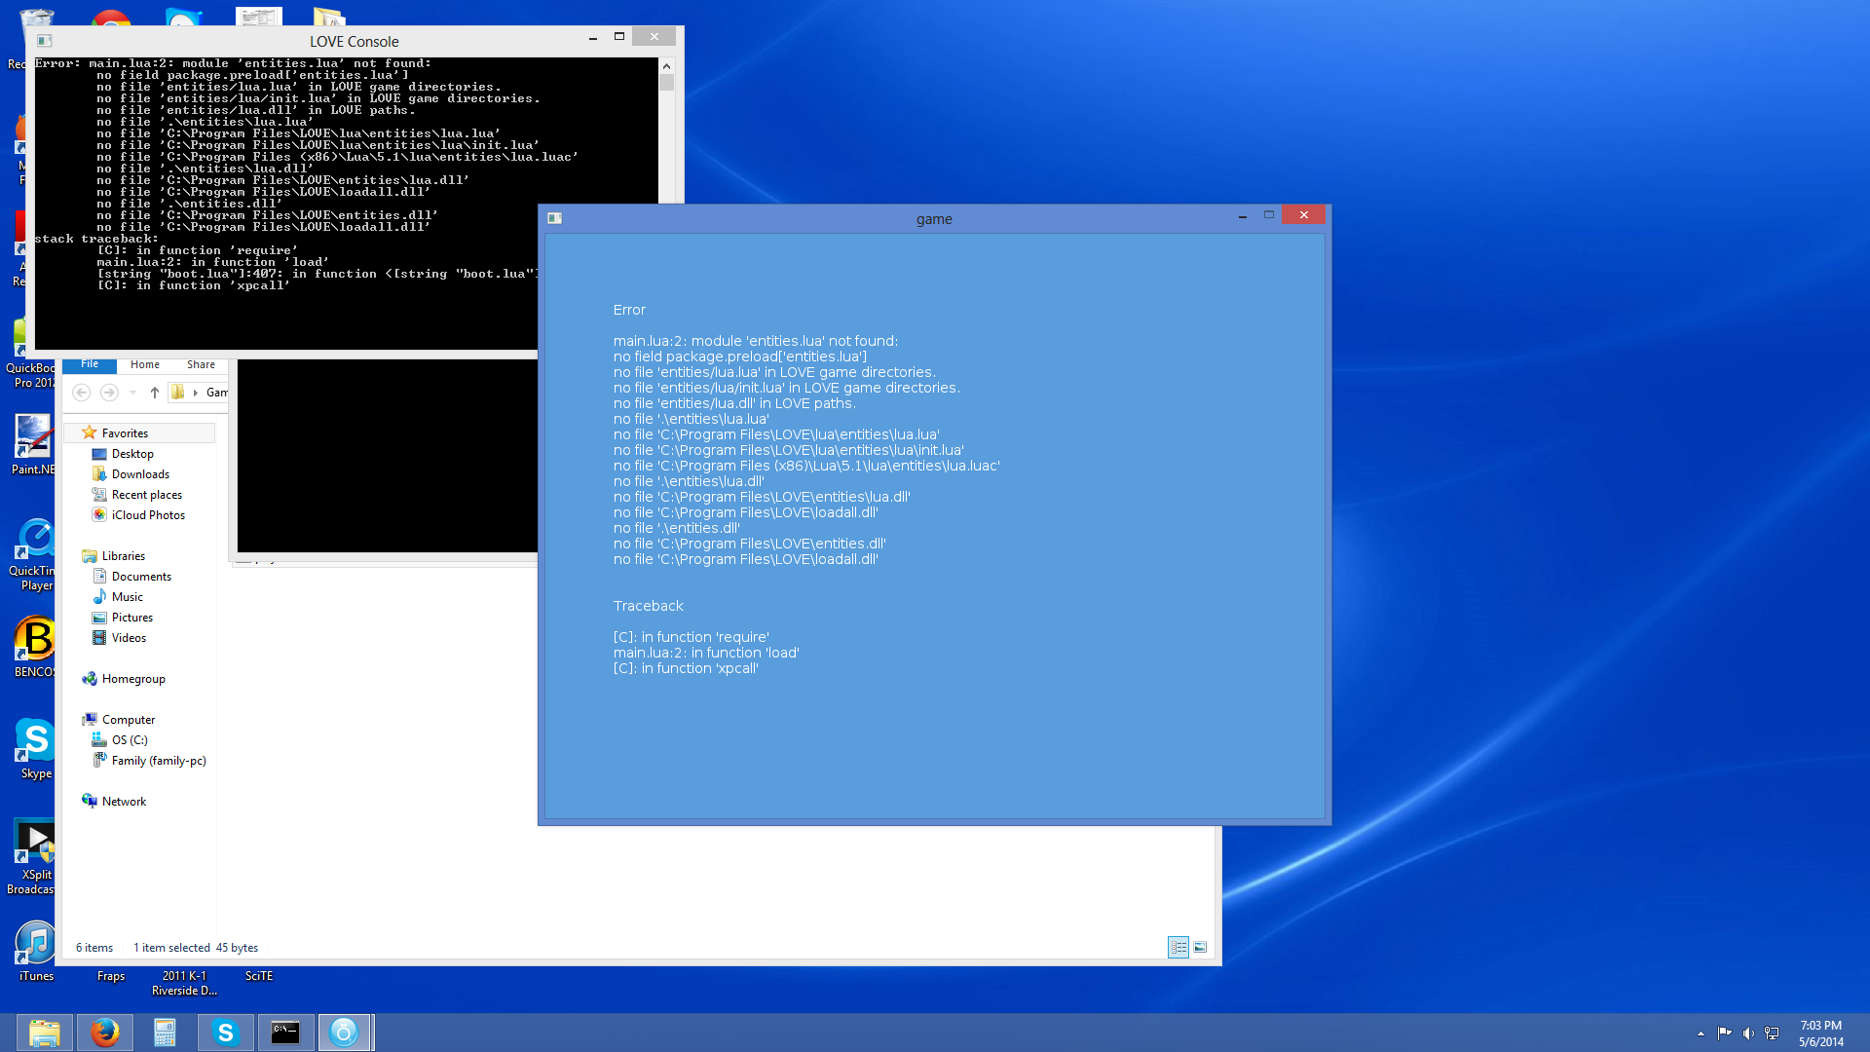Open the Pictures library
Viewport: 1870px width, 1052px height.
click(131, 618)
